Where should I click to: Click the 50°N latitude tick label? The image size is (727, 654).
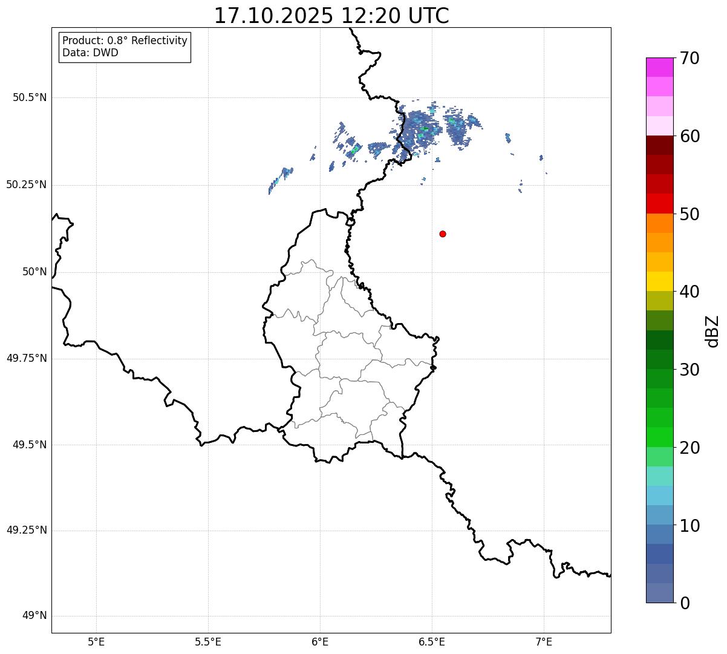click(34, 272)
